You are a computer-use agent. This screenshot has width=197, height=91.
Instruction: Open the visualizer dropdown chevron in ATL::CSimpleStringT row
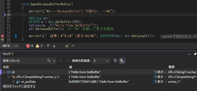[x=165, y=77]
